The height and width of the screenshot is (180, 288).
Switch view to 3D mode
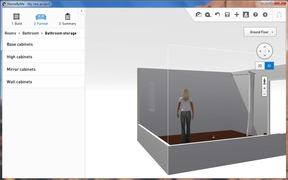[269, 66]
